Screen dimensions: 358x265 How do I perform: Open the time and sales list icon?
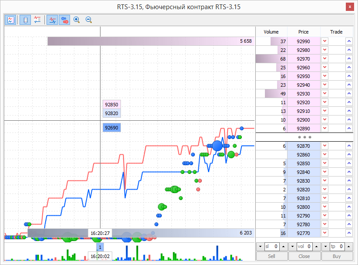click(37, 20)
